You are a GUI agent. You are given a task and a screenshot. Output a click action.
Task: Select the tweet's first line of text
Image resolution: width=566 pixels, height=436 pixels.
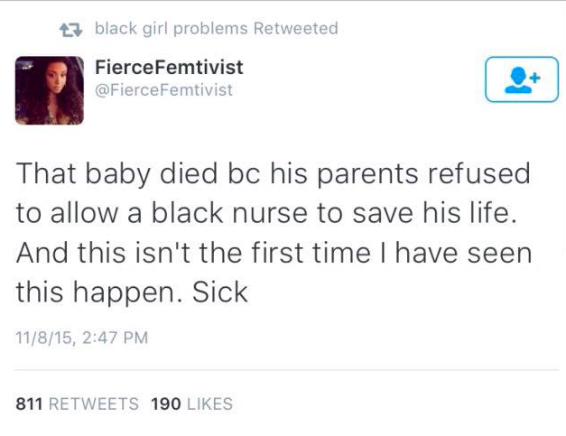coord(273,172)
